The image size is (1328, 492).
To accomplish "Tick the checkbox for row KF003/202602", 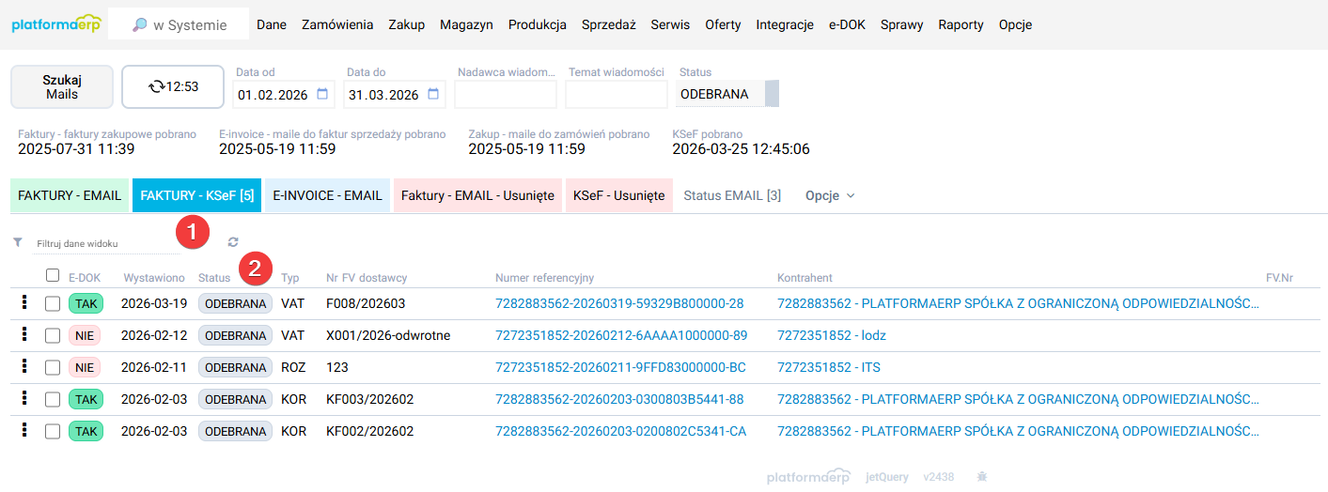I will click(x=53, y=400).
